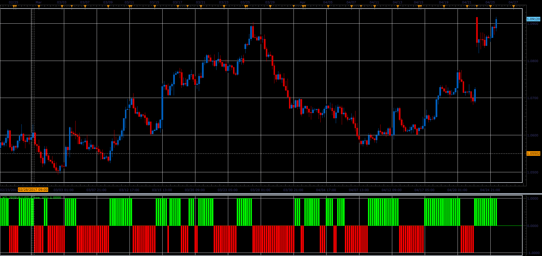
Task: Click the orange marker under the 03/03 date
Action: point(62,6)
